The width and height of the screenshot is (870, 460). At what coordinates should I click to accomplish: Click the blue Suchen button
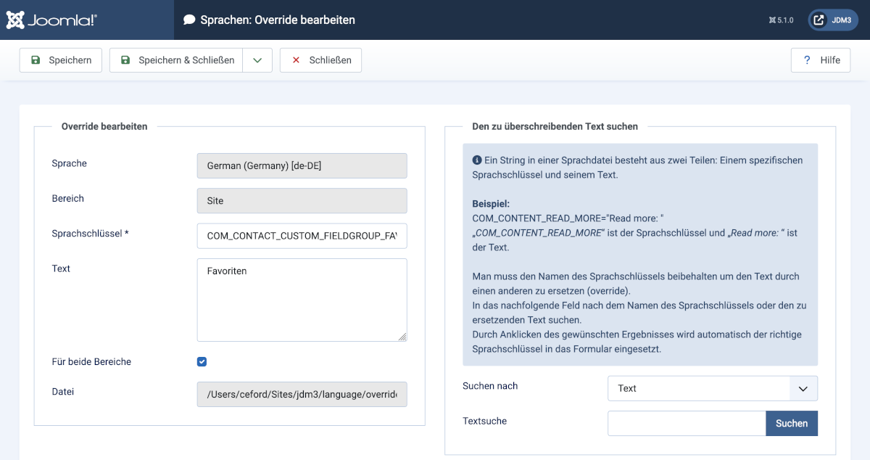pyautogui.click(x=792, y=423)
